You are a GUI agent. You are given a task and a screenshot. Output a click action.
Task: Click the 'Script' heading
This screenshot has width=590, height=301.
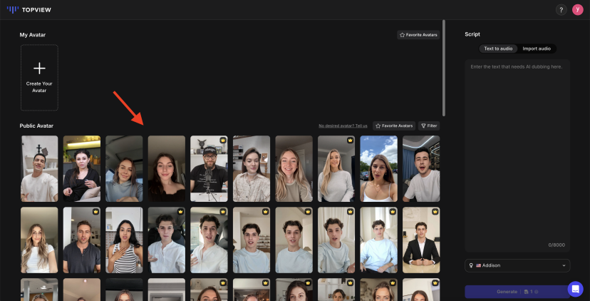(472, 34)
